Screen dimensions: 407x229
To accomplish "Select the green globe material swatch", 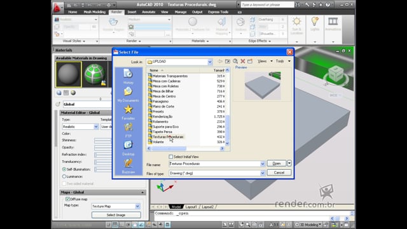I will click(x=95, y=74).
